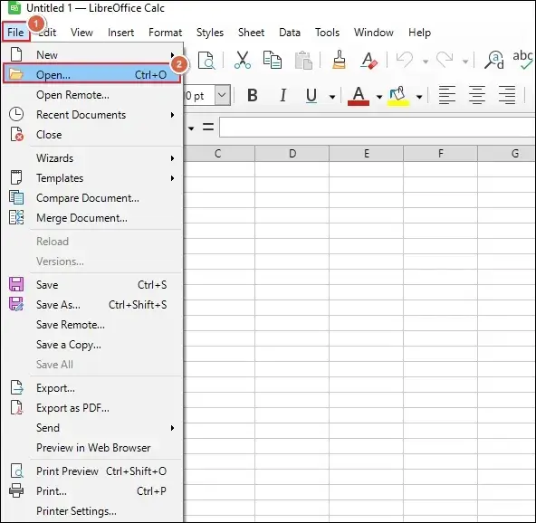Click the equals Formula button
This screenshot has width=536, height=523.
point(208,127)
